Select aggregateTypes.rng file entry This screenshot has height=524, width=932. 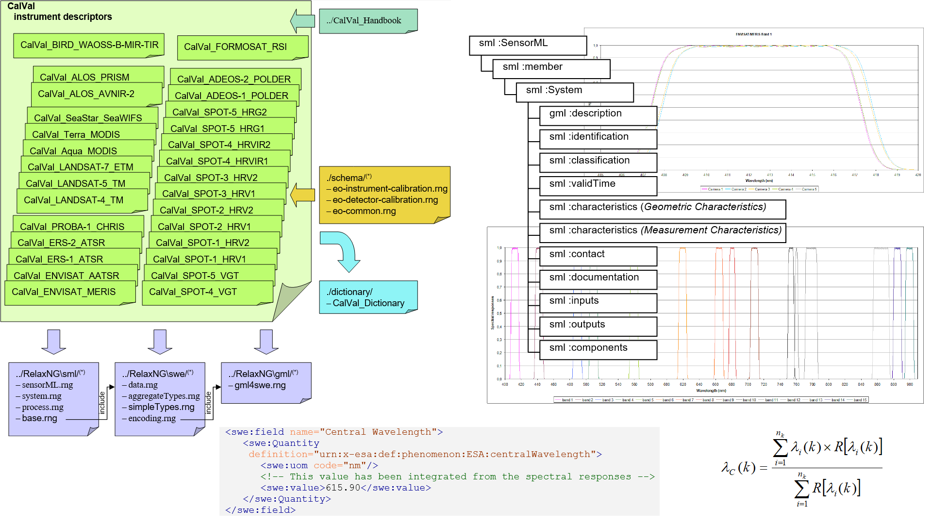pyautogui.click(x=164, y=396)
